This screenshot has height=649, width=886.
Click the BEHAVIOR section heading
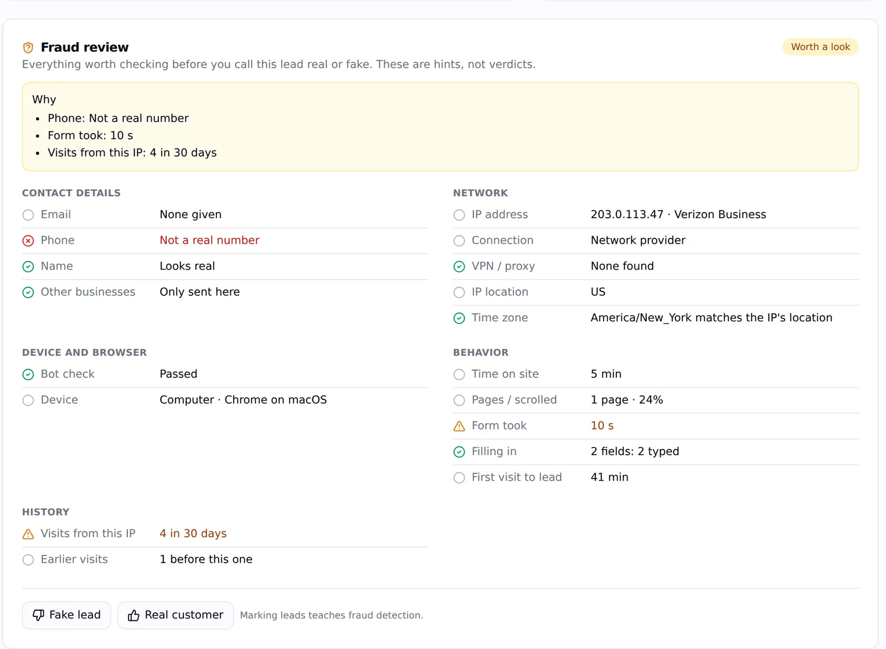pos(481,352)
